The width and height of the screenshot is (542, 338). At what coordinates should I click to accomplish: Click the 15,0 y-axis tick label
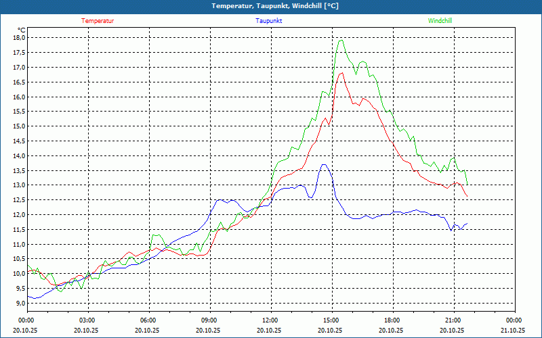19,126
